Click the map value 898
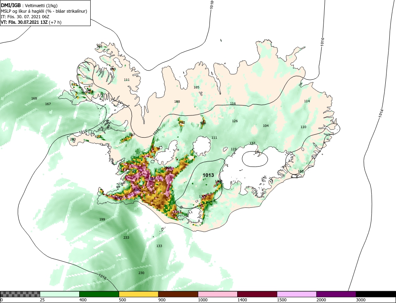This screenshot has width=396, height=303. coord(113,69)
